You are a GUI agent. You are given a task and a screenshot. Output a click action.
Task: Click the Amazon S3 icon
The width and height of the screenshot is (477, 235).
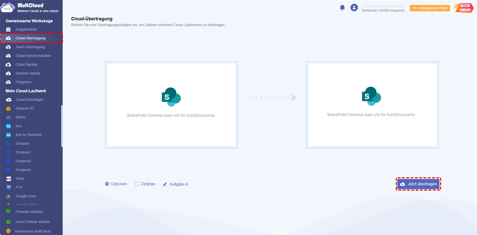click(8, 109)
